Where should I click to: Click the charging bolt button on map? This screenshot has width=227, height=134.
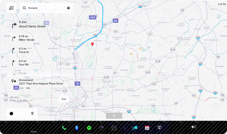[114, 116]
